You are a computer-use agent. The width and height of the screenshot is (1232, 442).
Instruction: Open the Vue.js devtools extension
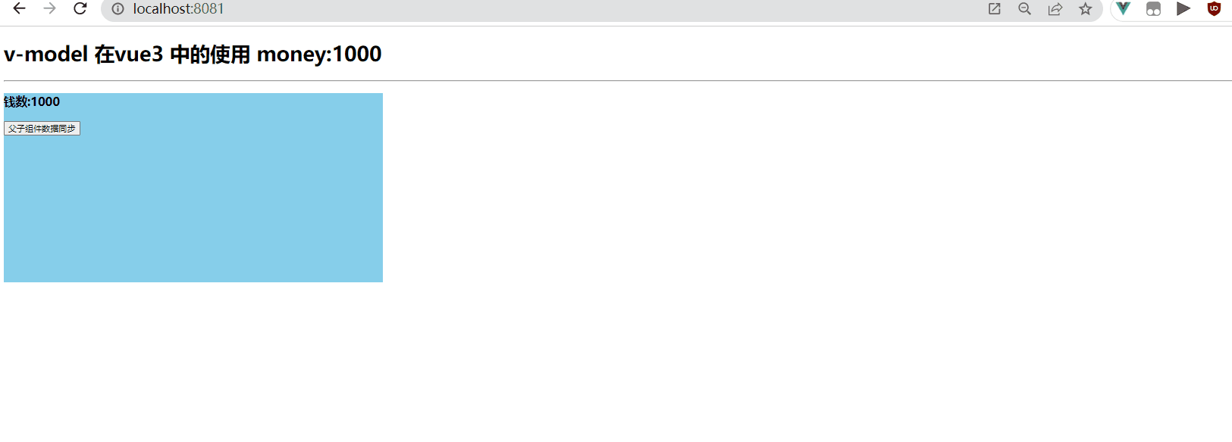click(x=1123, y=9)
